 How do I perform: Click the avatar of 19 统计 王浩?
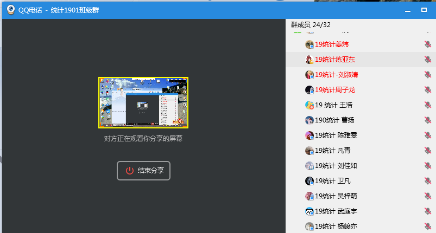(309, 105)
